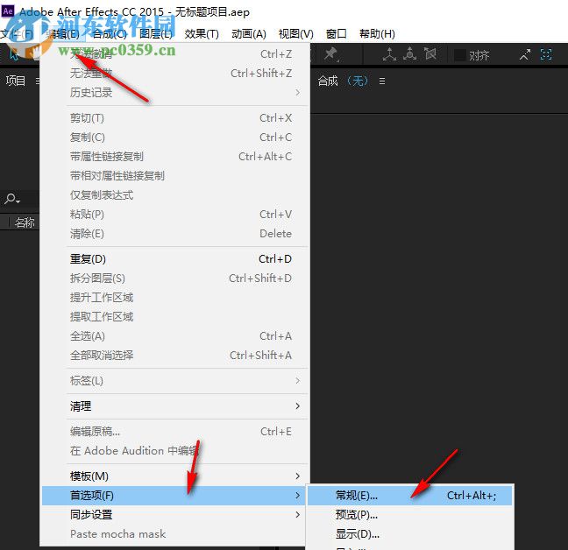Expand the 首选项(F) submenu
568x550 pixels.
click(x=174, y=496)
